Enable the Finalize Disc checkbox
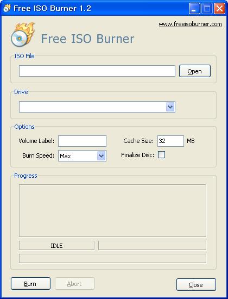This screenshot has height=299, width=228. (161, 155)
